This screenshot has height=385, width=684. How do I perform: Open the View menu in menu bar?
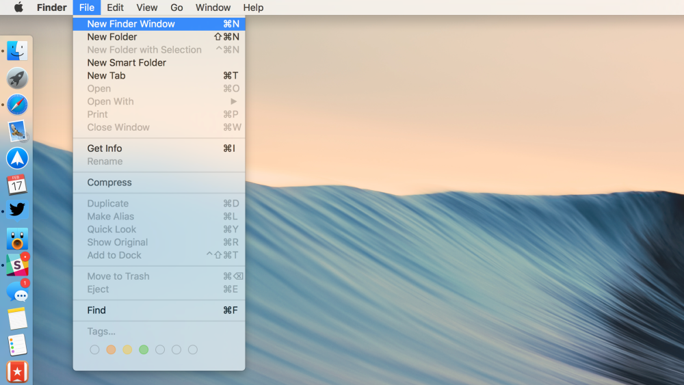click(146, 8)
